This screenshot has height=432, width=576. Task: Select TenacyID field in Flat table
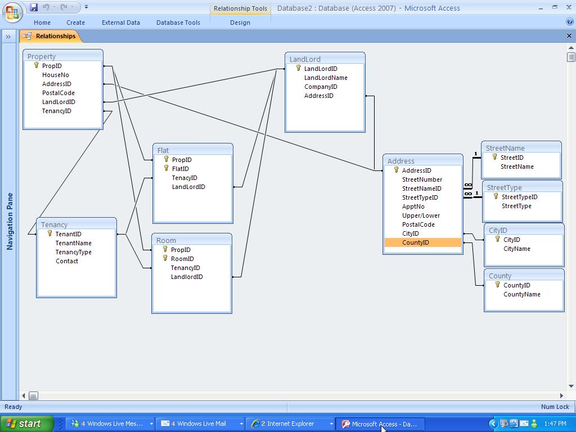pyautogui.click(x=184, y=178)
